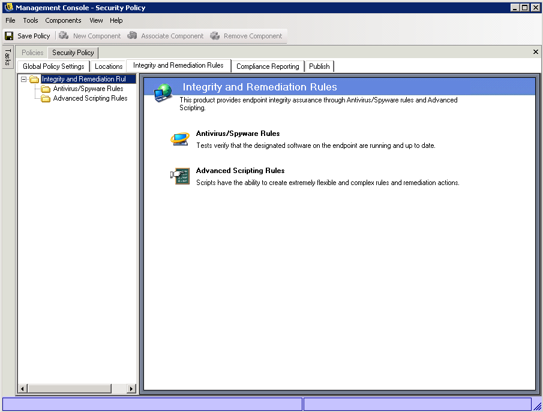Switch to the Locations tab
Screen dimensions: 543x412
point(109,66)
